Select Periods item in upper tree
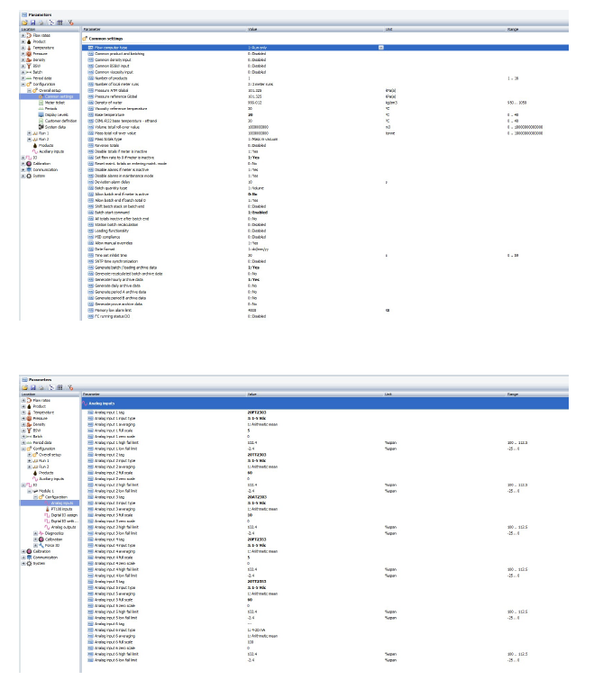603x680 pixels. point(50,109)
